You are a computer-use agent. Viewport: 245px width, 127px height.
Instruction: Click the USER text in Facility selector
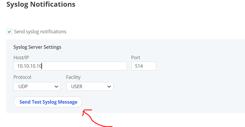pyautogui.click(x=77, y=86)
